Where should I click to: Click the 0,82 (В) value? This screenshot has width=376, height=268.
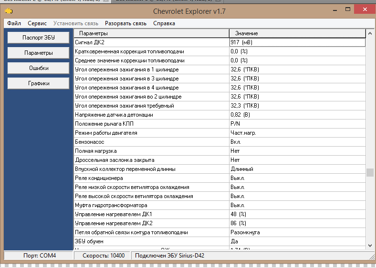tap(297, 115)
